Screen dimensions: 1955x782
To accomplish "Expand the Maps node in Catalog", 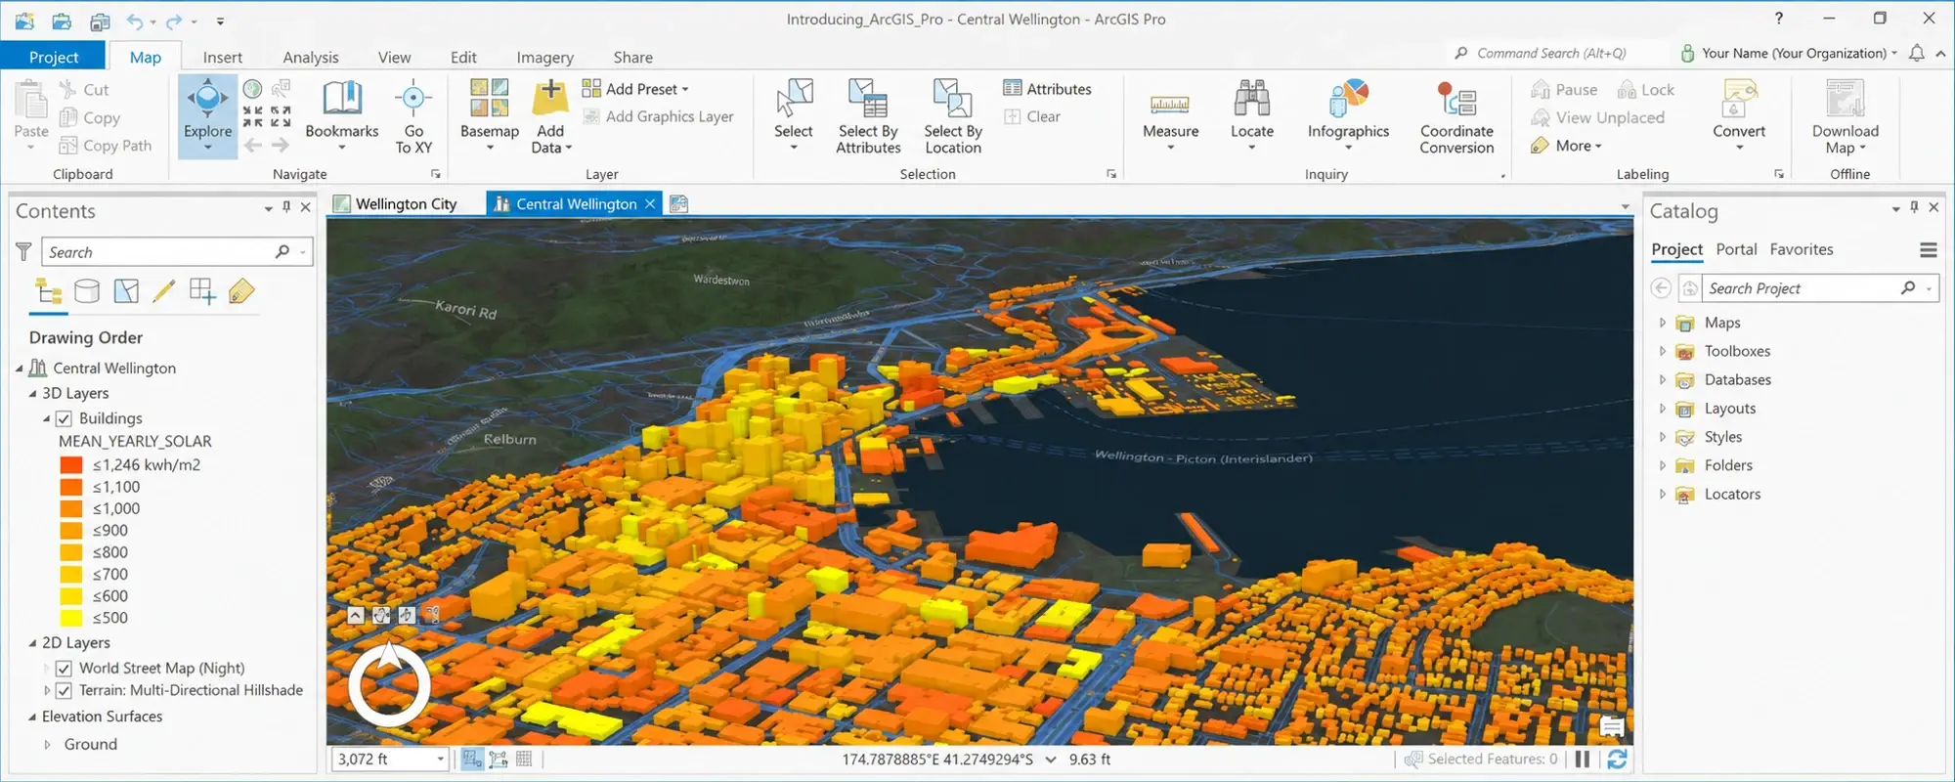I will pos(1662,323).
